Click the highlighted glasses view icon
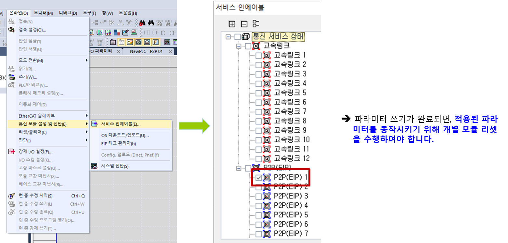The width and height of the screenshot is (508, 243). coord(147,42)
